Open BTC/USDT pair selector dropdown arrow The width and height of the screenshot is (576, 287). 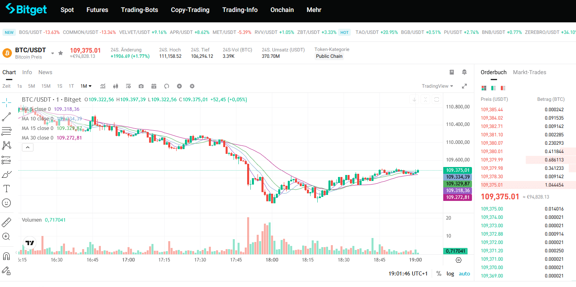52,53
